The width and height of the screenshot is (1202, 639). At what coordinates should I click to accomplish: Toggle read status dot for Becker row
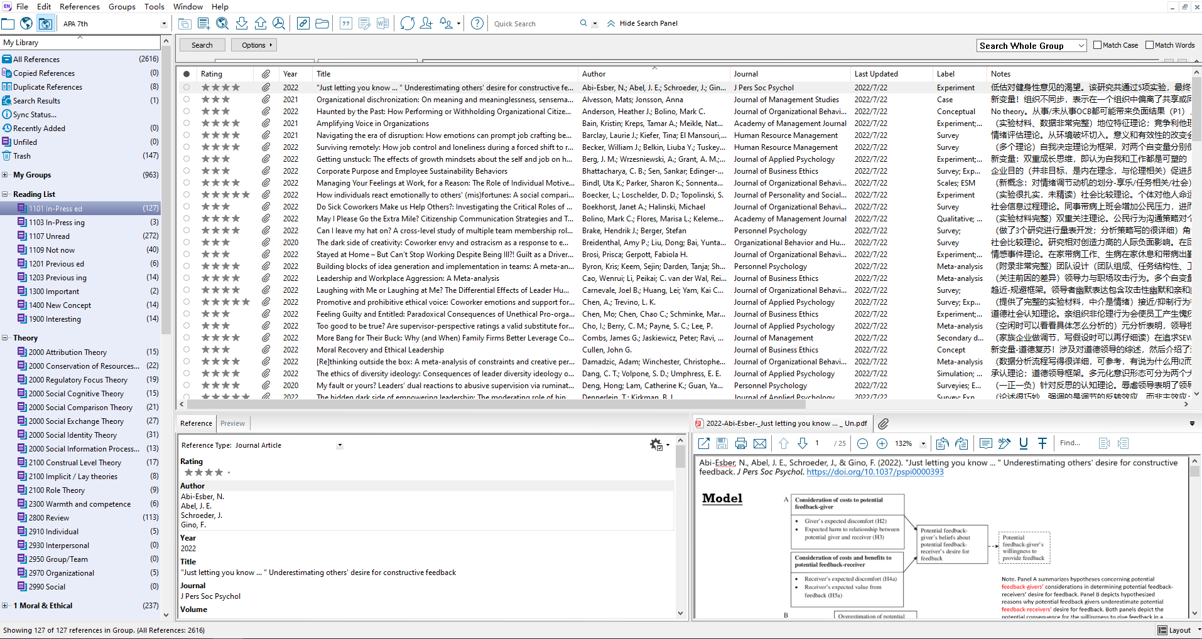click(187, 147)
